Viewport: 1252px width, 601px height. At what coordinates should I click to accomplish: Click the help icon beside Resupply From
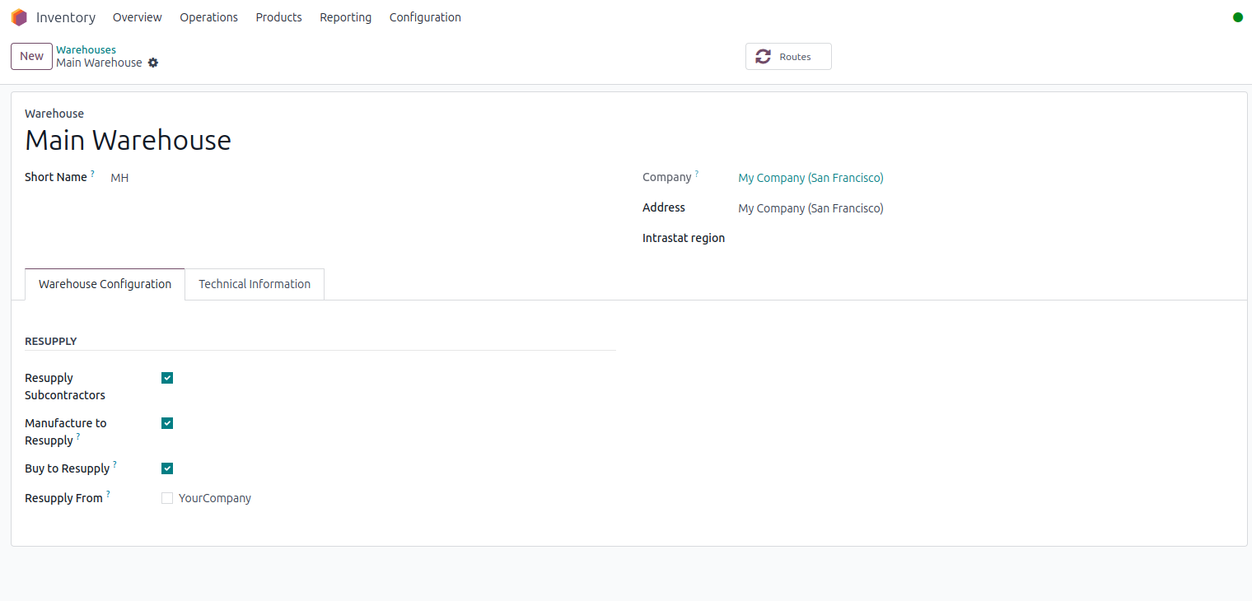pyautogui.click(x=108, y=492)
